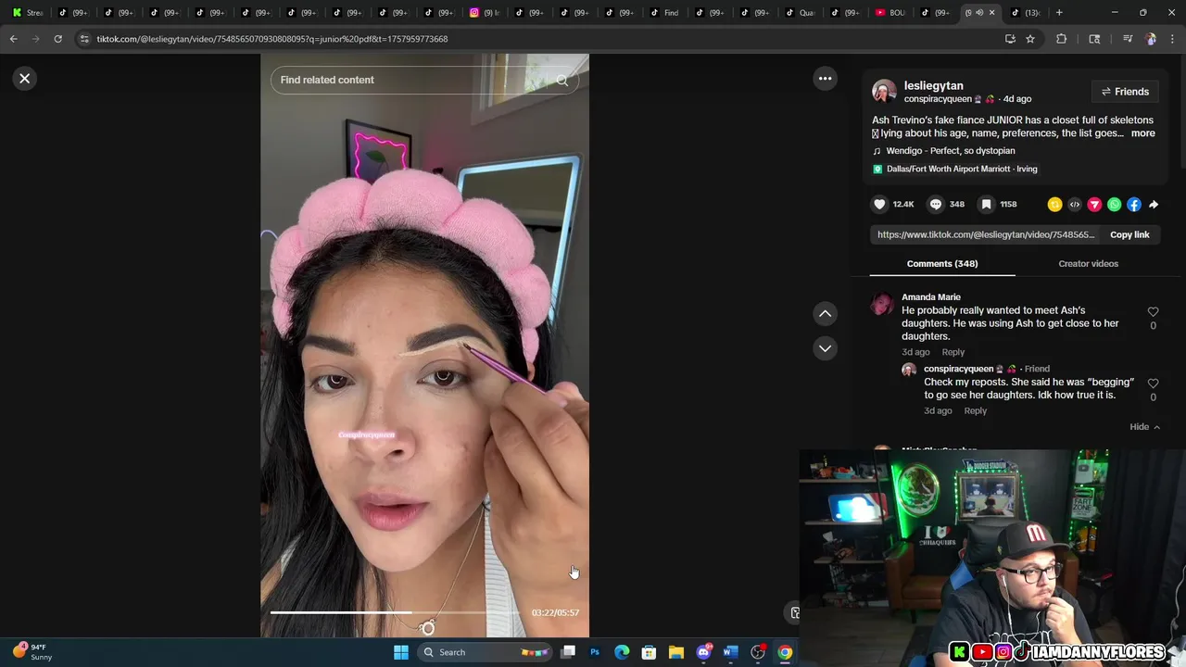
Task: Open Microsoft Edge from the taskbar
Action: pyautogui.click(x=622, y=652)
